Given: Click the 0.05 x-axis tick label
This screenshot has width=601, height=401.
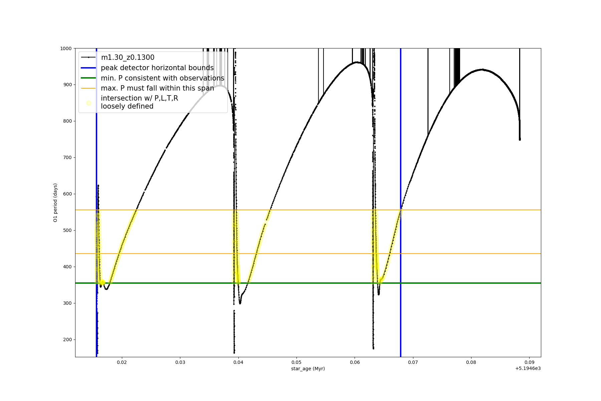Looking at the screenshot, I should pos(296,362).
